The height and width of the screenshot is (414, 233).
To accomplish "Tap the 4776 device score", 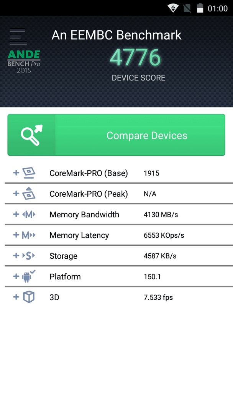I will pos(135,58).
